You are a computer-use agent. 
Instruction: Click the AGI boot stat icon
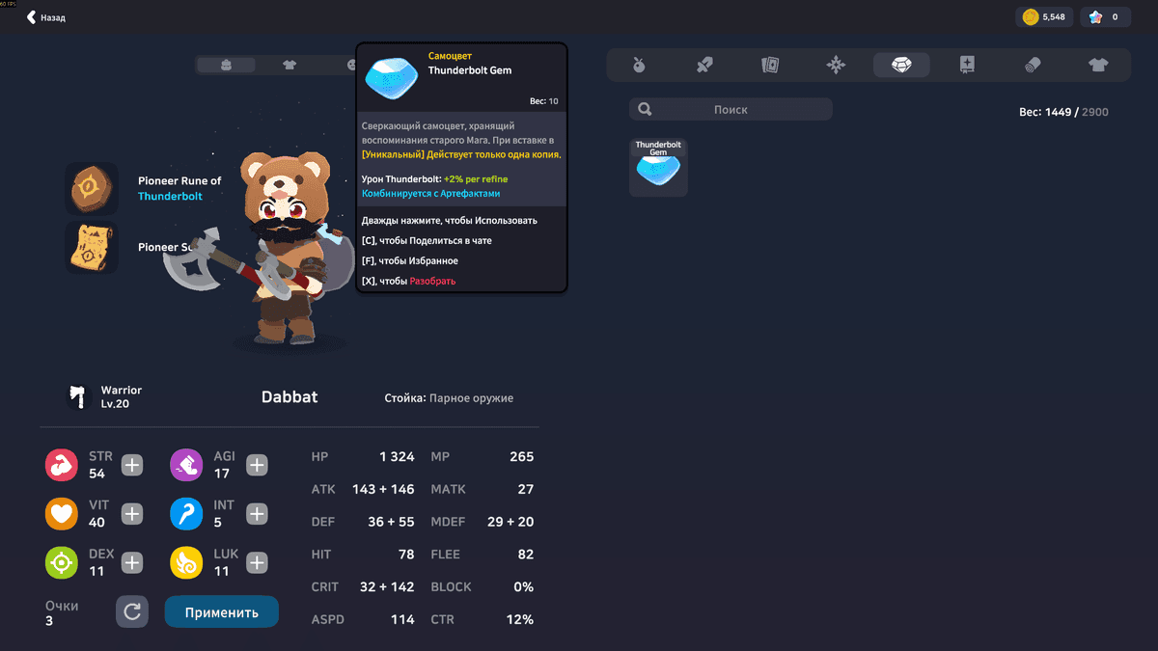[186, 465]
